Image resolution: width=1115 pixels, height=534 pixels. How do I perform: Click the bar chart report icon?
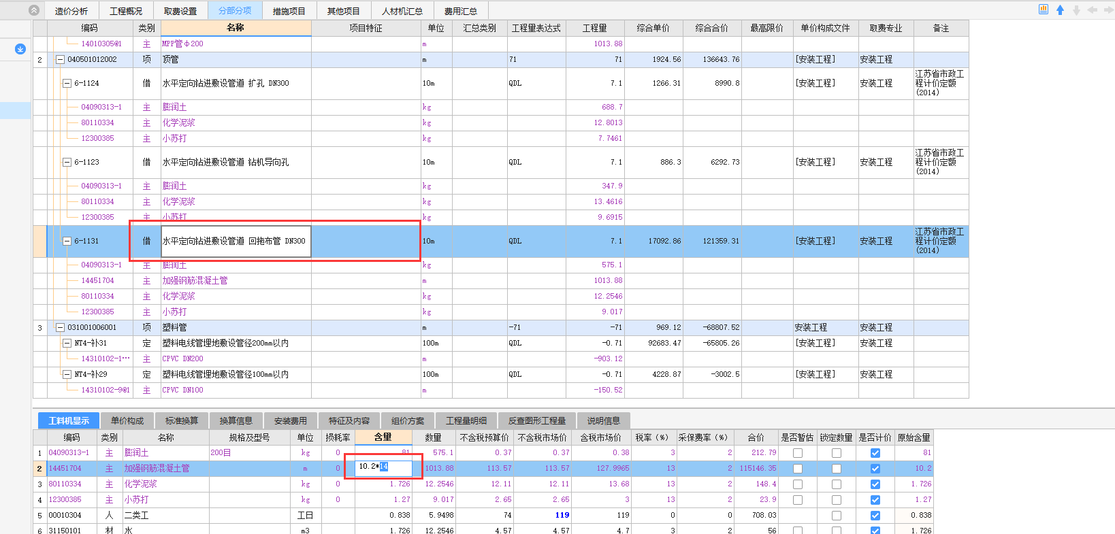click(1044, 10)
